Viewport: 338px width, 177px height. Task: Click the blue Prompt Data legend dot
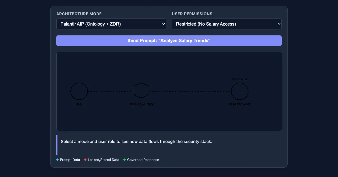click(x=57, y=160)
